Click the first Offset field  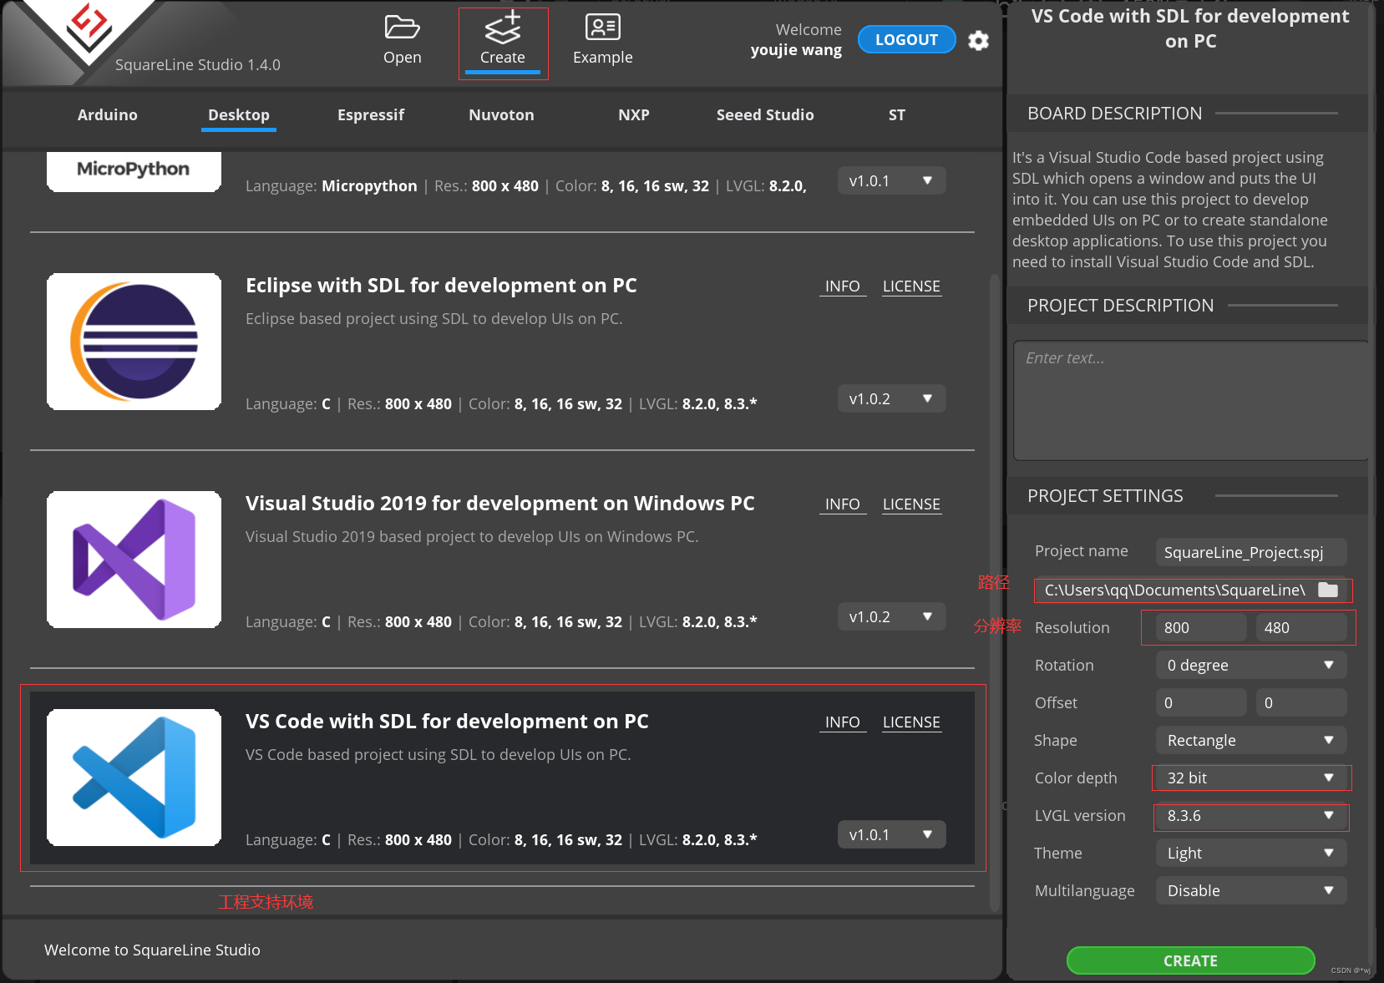[1201, 702]
